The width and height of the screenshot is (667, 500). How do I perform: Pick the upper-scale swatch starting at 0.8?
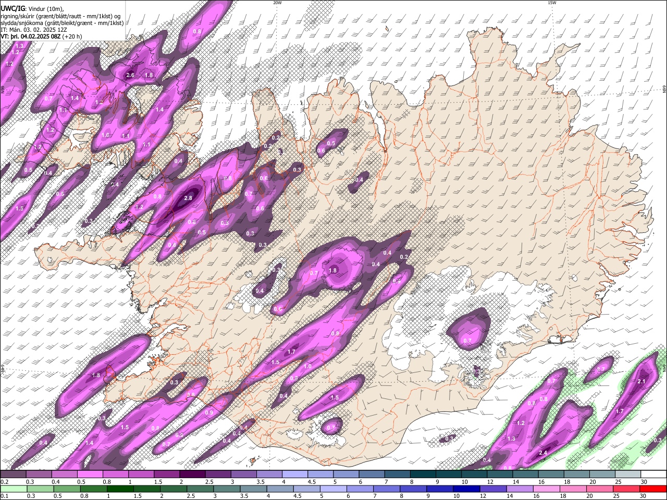115,474
